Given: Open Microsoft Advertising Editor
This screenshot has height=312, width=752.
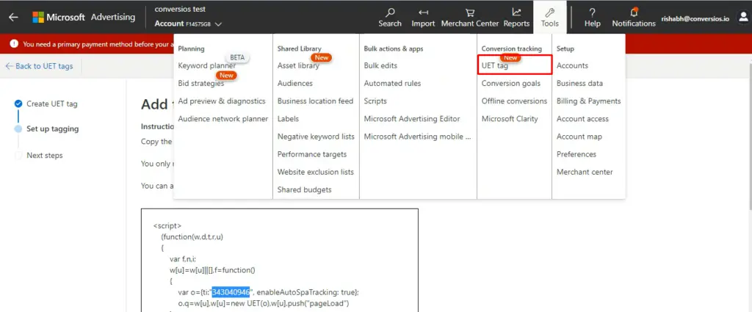Looking at the screenshot, I should [412, 119].
